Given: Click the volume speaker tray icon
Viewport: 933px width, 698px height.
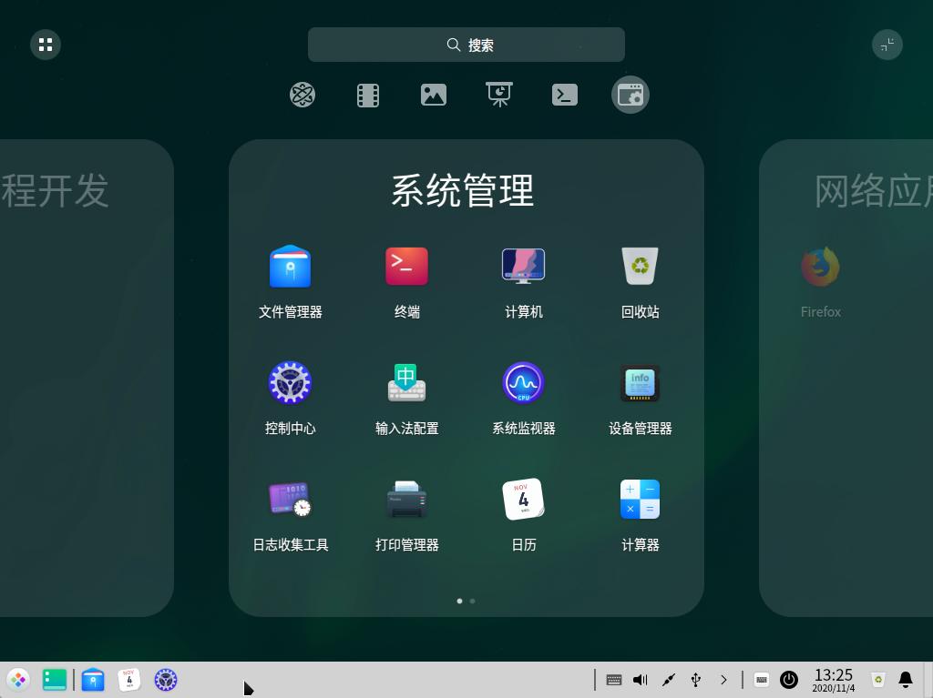Looking at the screenshot, I should point(641,680).
